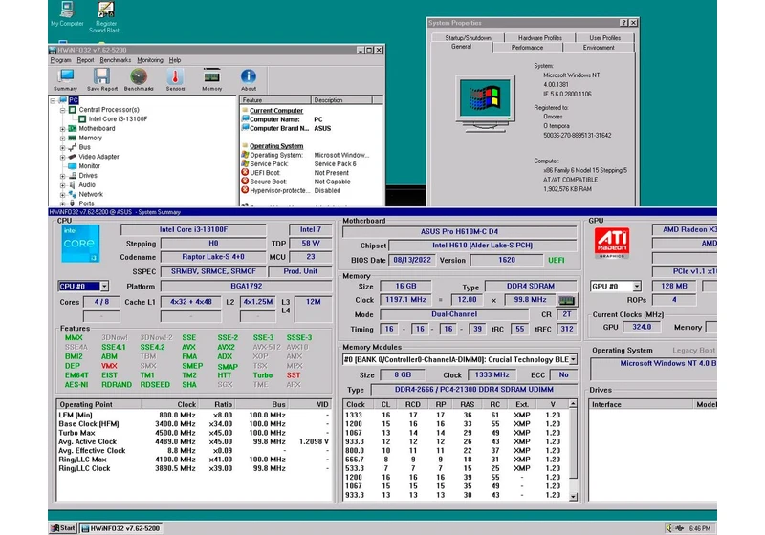Click the speaker icon in system tray

pos(669,528)
